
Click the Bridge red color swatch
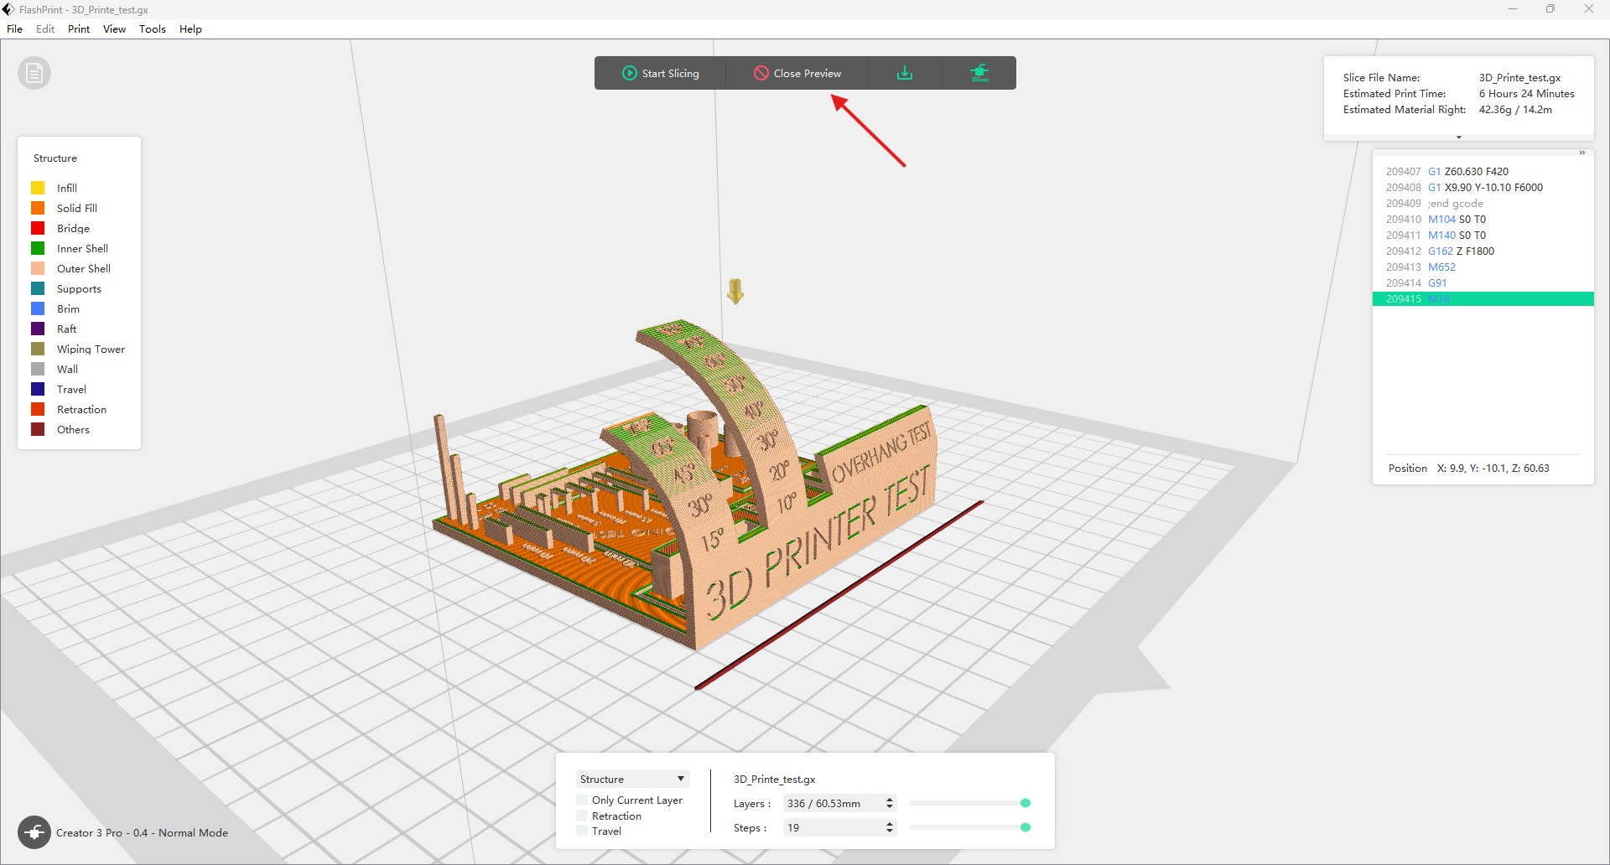click(38, 228)
